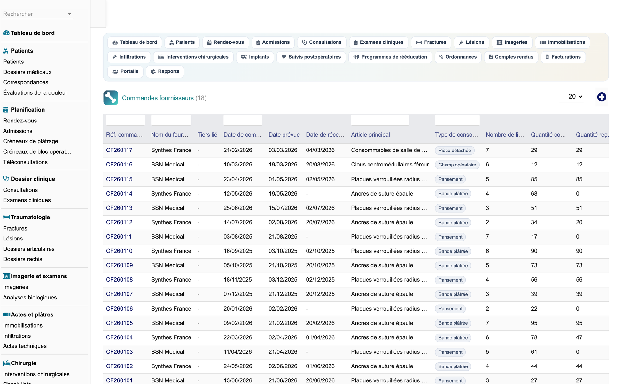Open Évaluations de la douleur in sidebar

(35, 93)
